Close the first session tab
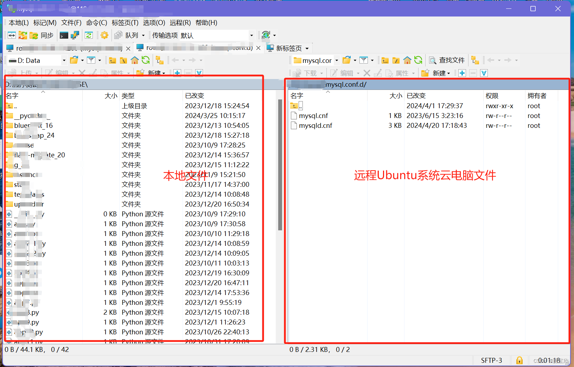 [128, 48]
